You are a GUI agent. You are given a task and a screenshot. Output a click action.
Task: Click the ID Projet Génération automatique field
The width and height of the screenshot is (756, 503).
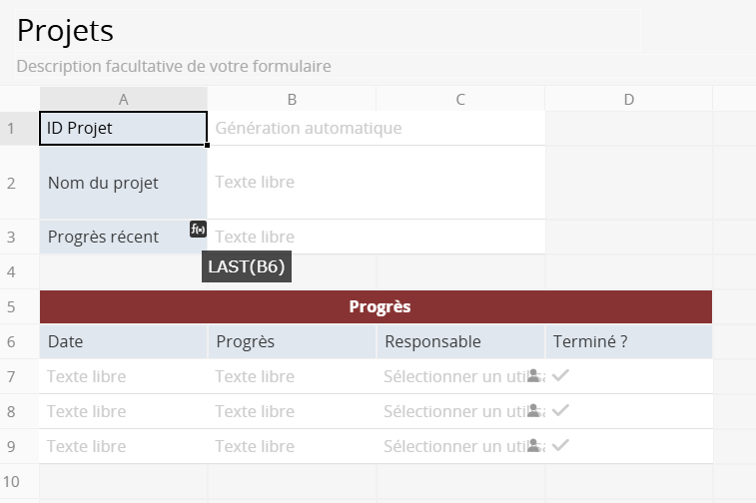[x=376, y=128]
